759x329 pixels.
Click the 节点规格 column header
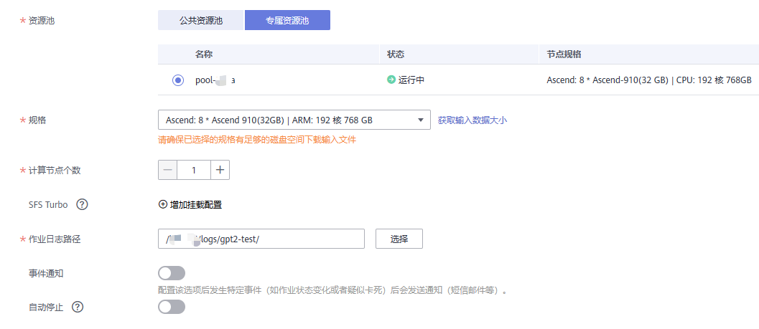(564, 54)
